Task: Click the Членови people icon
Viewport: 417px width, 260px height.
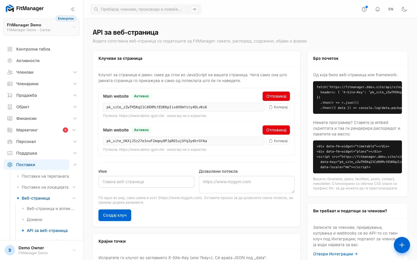Action: (x=10, y=72)
